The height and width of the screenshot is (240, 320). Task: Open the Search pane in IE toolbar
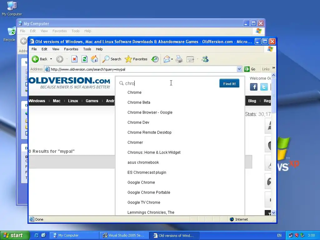[x=112, y=59]
